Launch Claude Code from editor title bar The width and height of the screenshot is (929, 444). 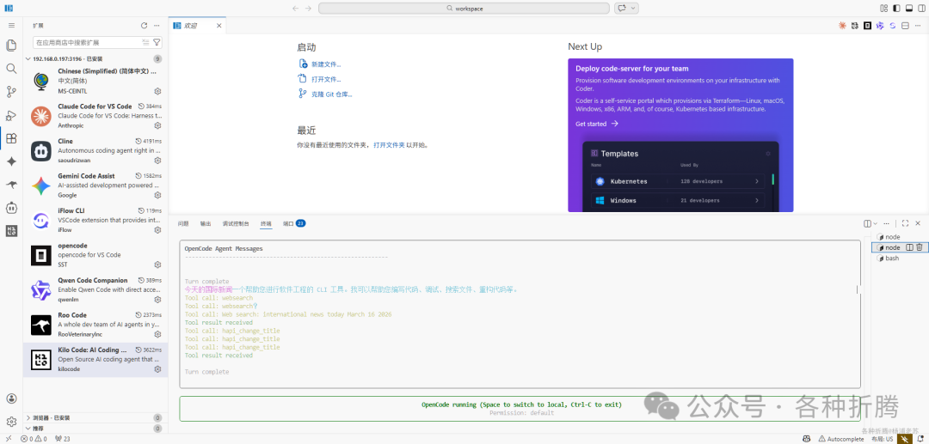[842, 26]
